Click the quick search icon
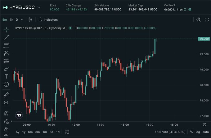The width and height of the screenshot is (211, 138). click(199, 19)
